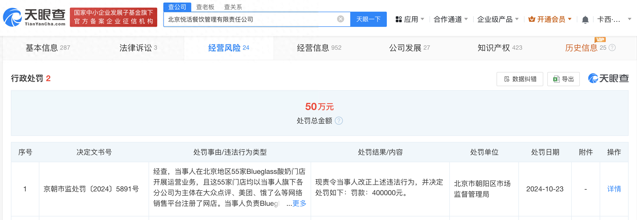Click the penalty result text 罚款：400000元
This screenshot has width=637, height=220.
[x=379, y=193]
